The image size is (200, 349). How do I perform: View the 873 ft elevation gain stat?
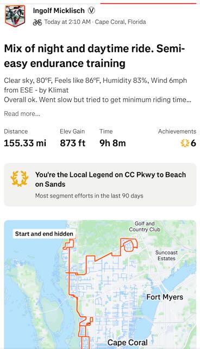point(72,143)
